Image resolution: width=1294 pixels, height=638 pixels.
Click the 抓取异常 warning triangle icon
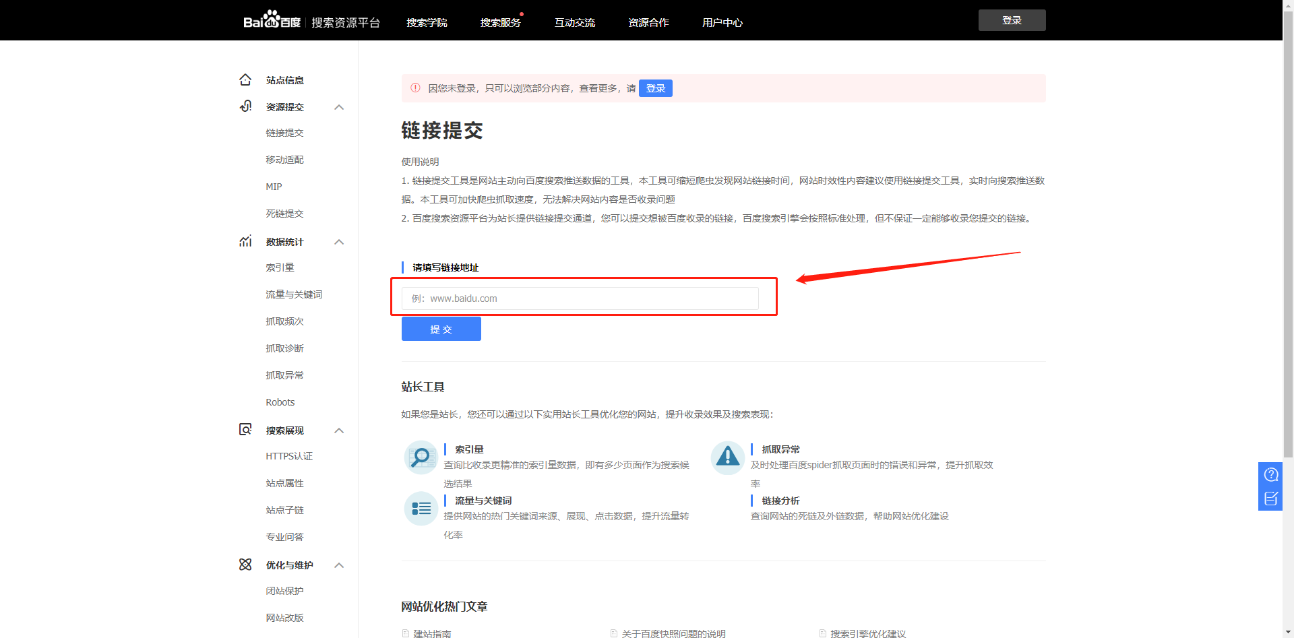(x=727, y=457)
